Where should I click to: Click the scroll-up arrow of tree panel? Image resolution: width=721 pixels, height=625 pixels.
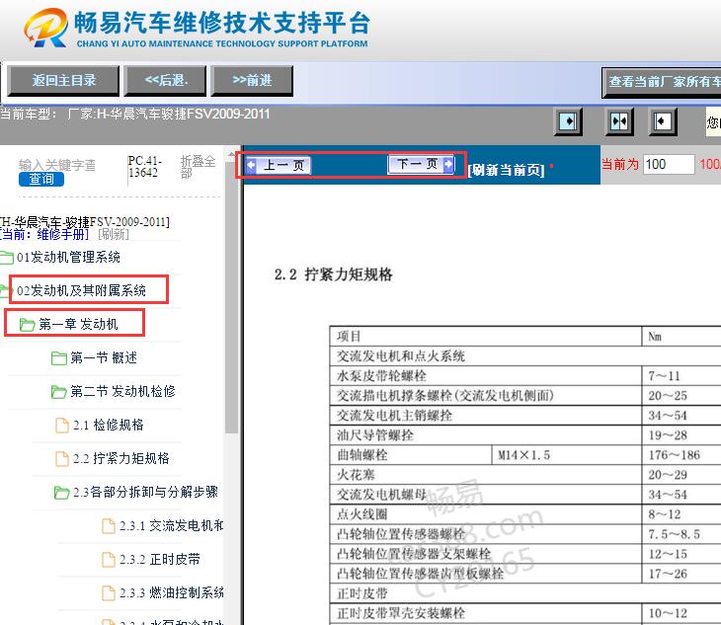[x=231, y=153]
